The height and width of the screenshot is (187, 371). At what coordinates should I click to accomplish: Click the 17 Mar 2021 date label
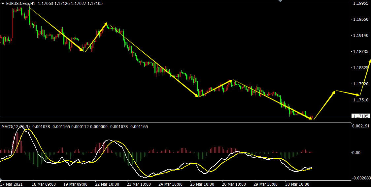click(x=13, y=184)
